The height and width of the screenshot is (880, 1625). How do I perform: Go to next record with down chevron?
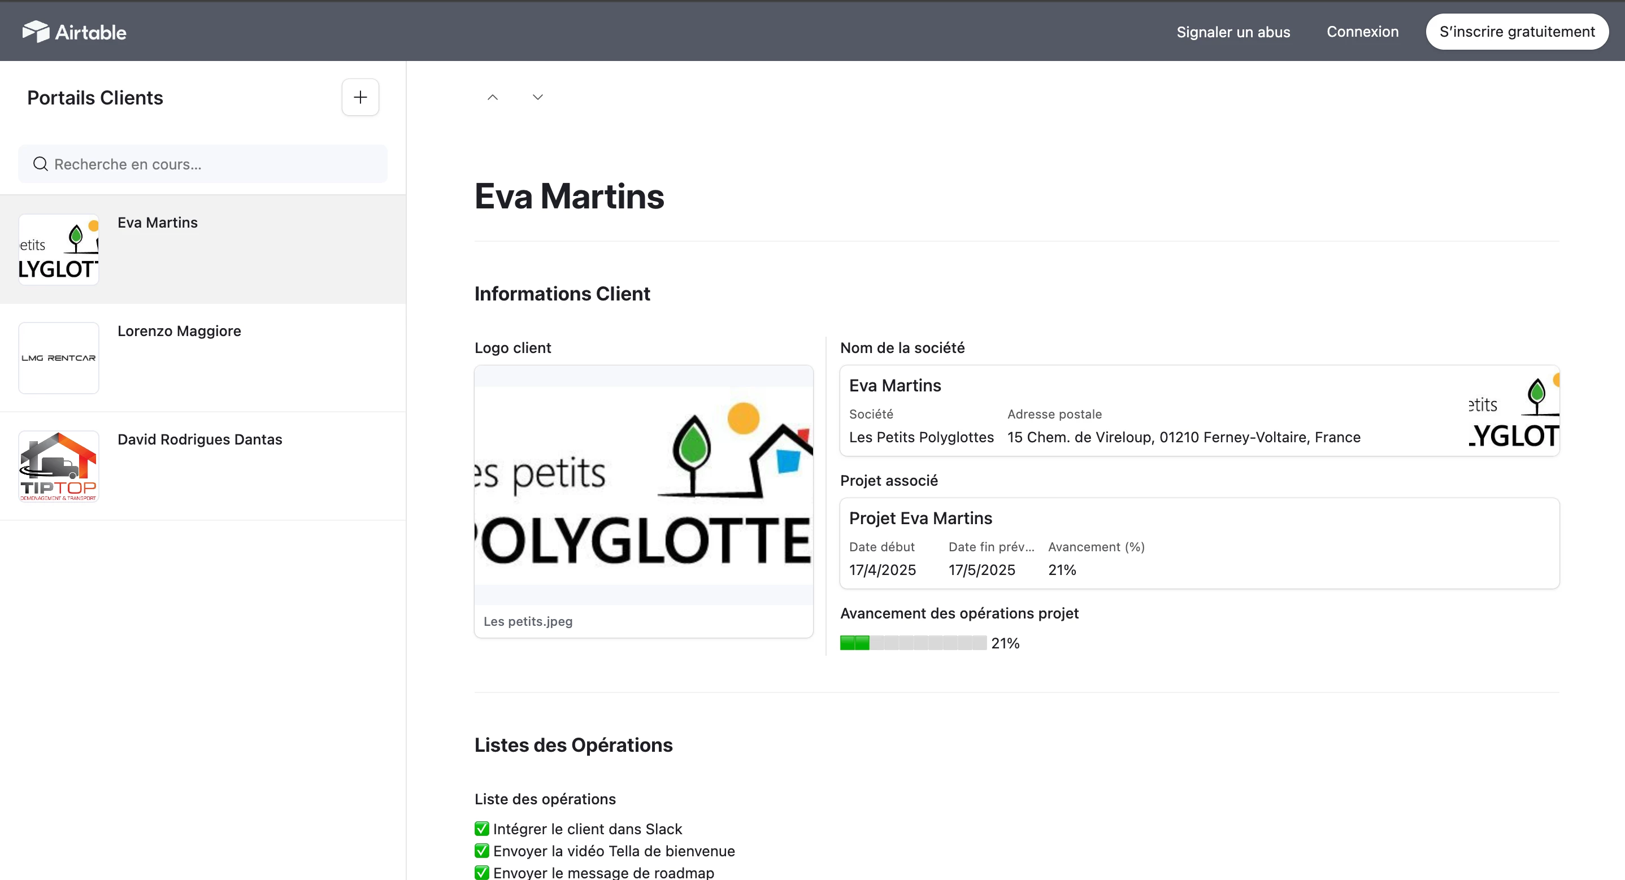pyautogui.click(x=537, y=97)
